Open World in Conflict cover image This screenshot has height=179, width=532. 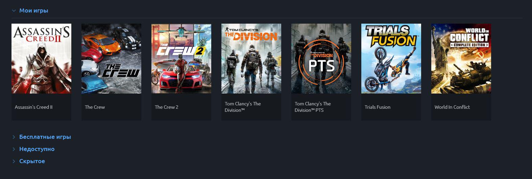(461, 58)
